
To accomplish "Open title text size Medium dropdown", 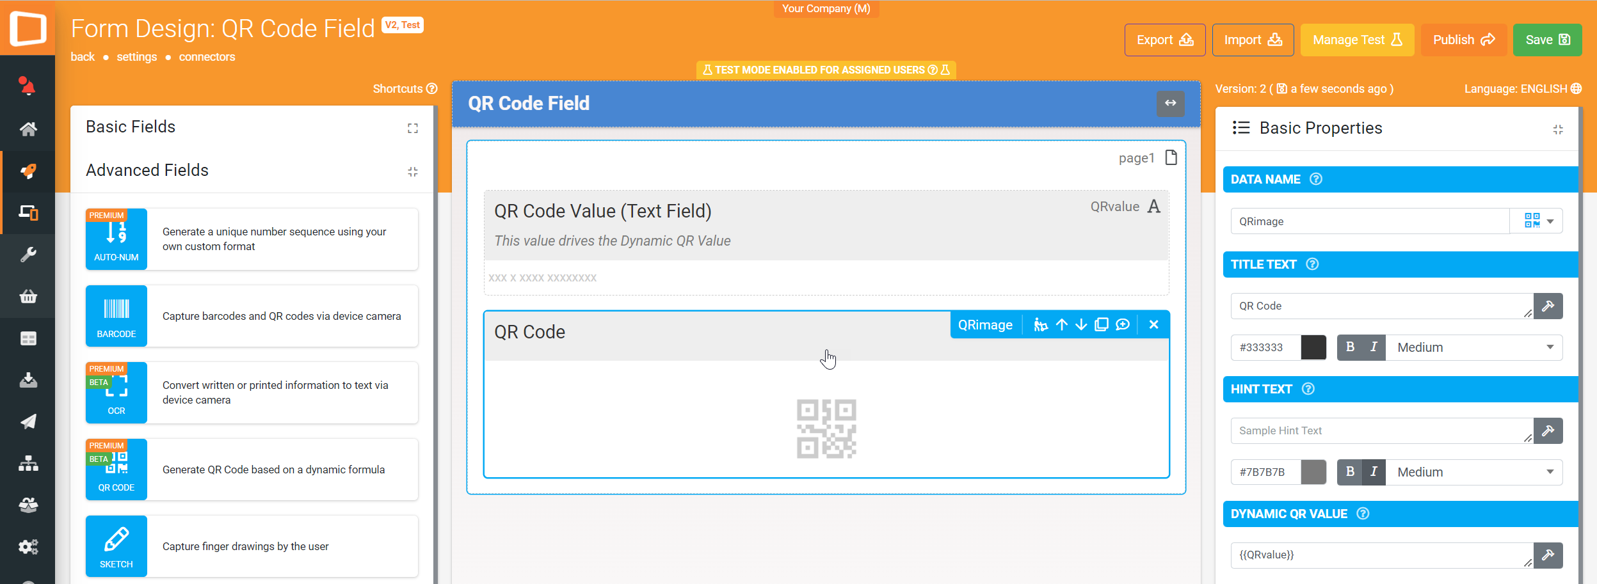I will [x=1474, y=347].
